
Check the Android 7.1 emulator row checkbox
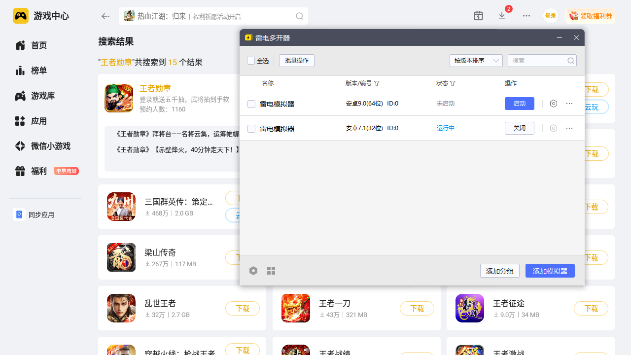(x=251, y=129)
